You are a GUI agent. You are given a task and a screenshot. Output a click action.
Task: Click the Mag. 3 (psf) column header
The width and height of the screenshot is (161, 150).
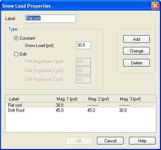(135, 99)
